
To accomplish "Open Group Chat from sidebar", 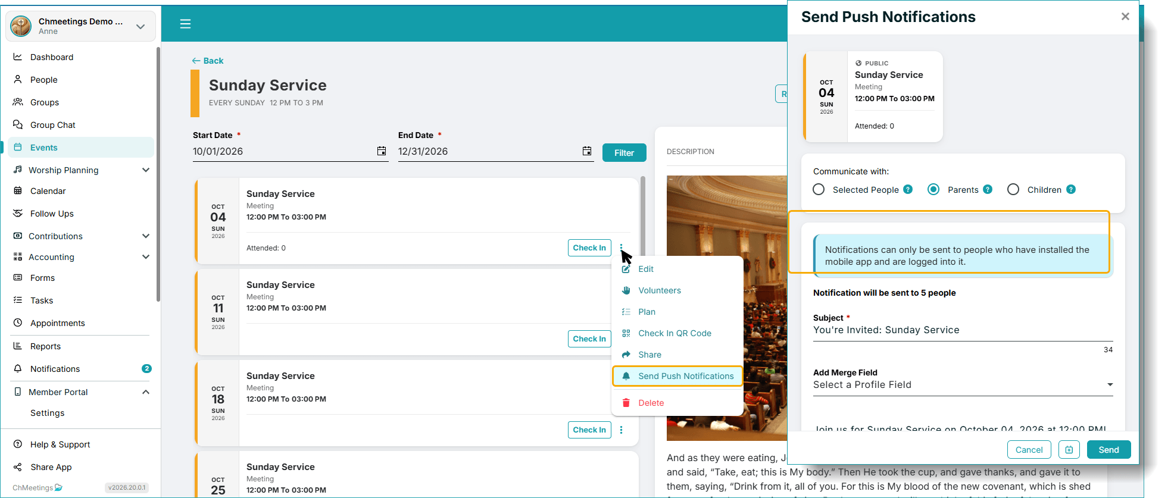I will point(53,125).
